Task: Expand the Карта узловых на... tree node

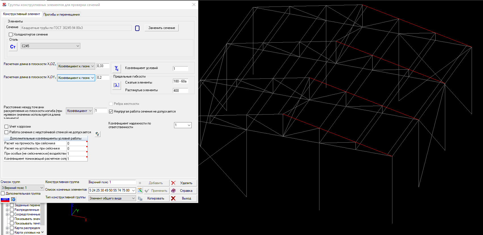Action: (x=7, y=232)
